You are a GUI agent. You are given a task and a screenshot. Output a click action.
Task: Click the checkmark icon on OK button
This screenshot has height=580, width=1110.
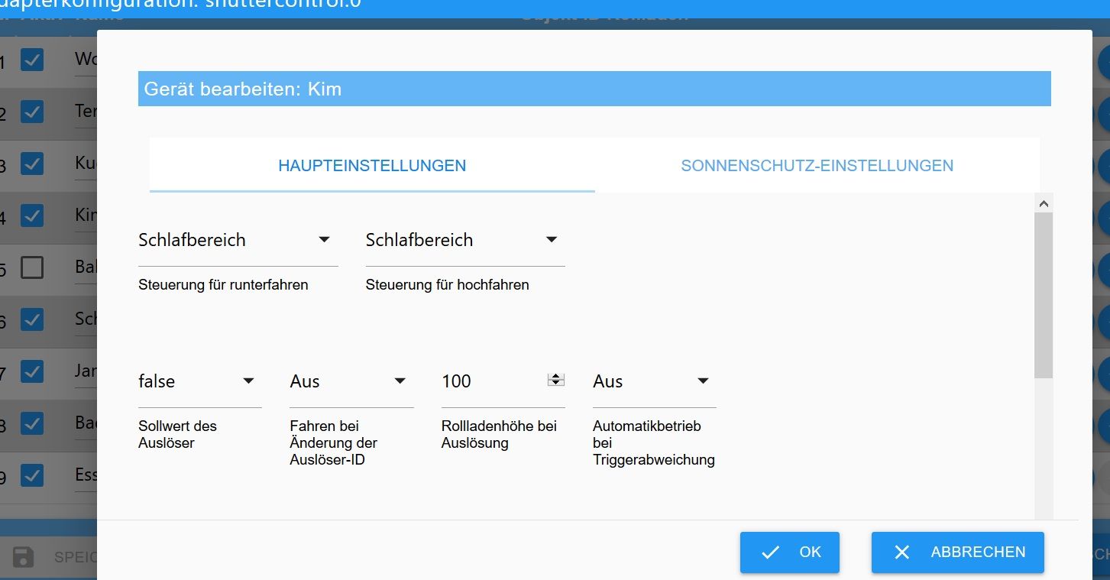coord(771,552)
